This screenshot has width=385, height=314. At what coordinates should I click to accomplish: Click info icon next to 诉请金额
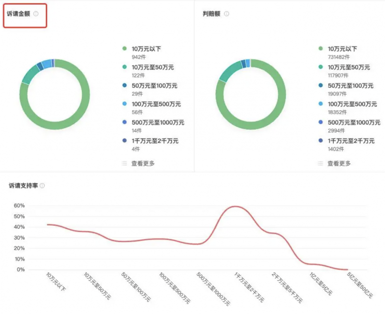pyautogui.click(x=36, y=14)
